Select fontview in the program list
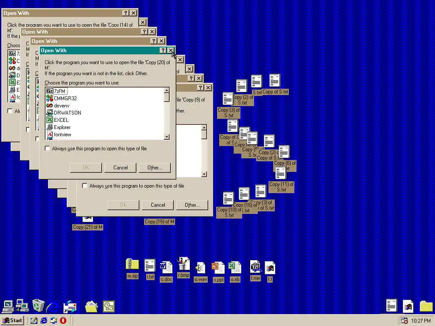The height and width of the screenshot is (326, 435). [59, 134]
